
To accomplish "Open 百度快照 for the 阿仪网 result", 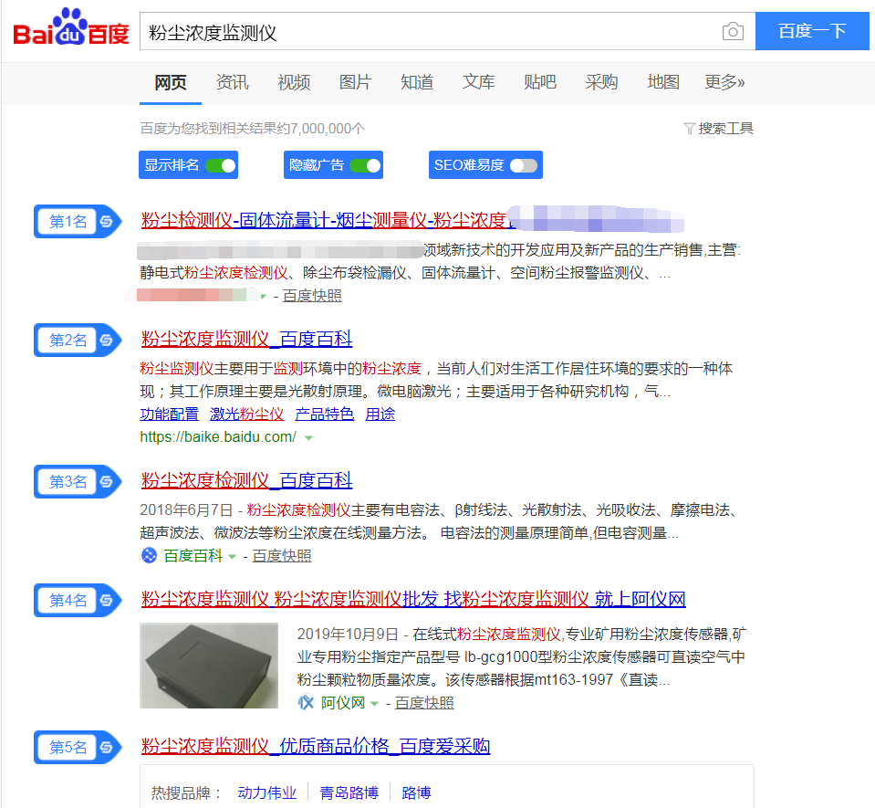I will pyautogui.click(x=424, y=703).
